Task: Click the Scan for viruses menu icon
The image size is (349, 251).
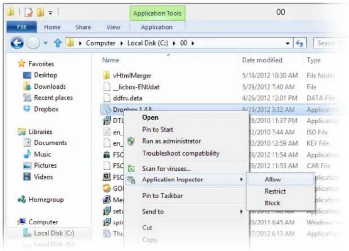Action: [x=131, y=168]
